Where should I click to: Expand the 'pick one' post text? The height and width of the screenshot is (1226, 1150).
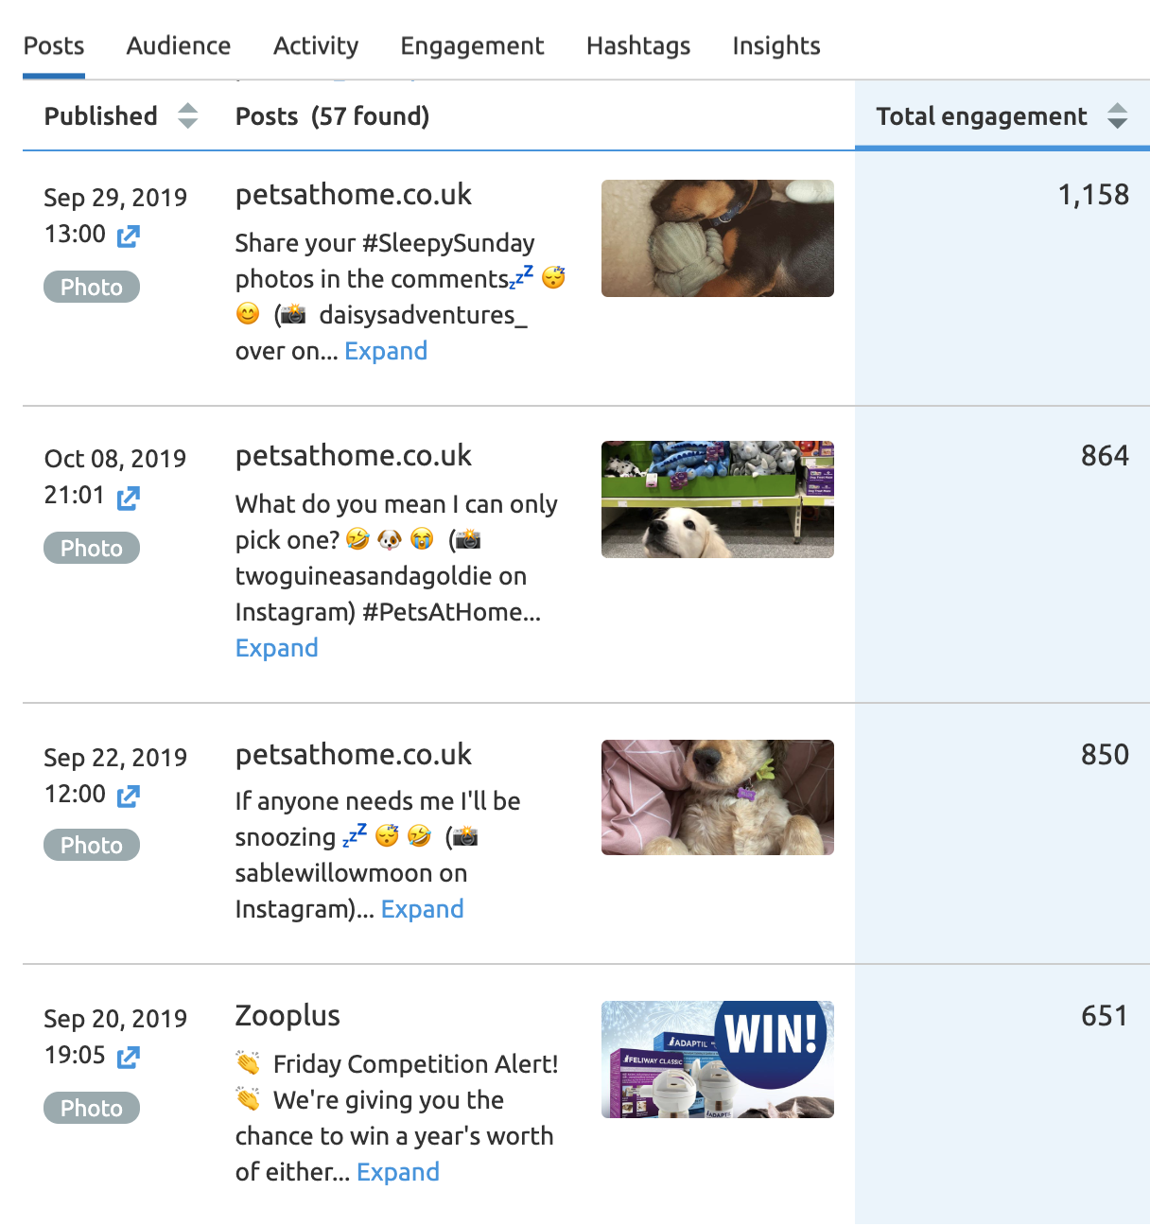[x=276, y=647]
